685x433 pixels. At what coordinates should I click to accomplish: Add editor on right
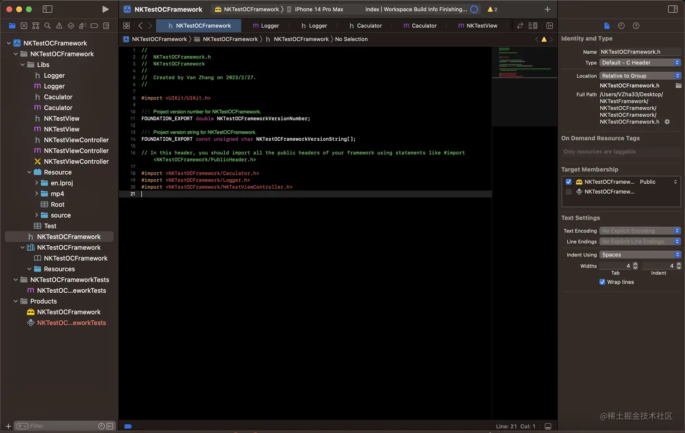pyautogui.click(x=550, y=26)
